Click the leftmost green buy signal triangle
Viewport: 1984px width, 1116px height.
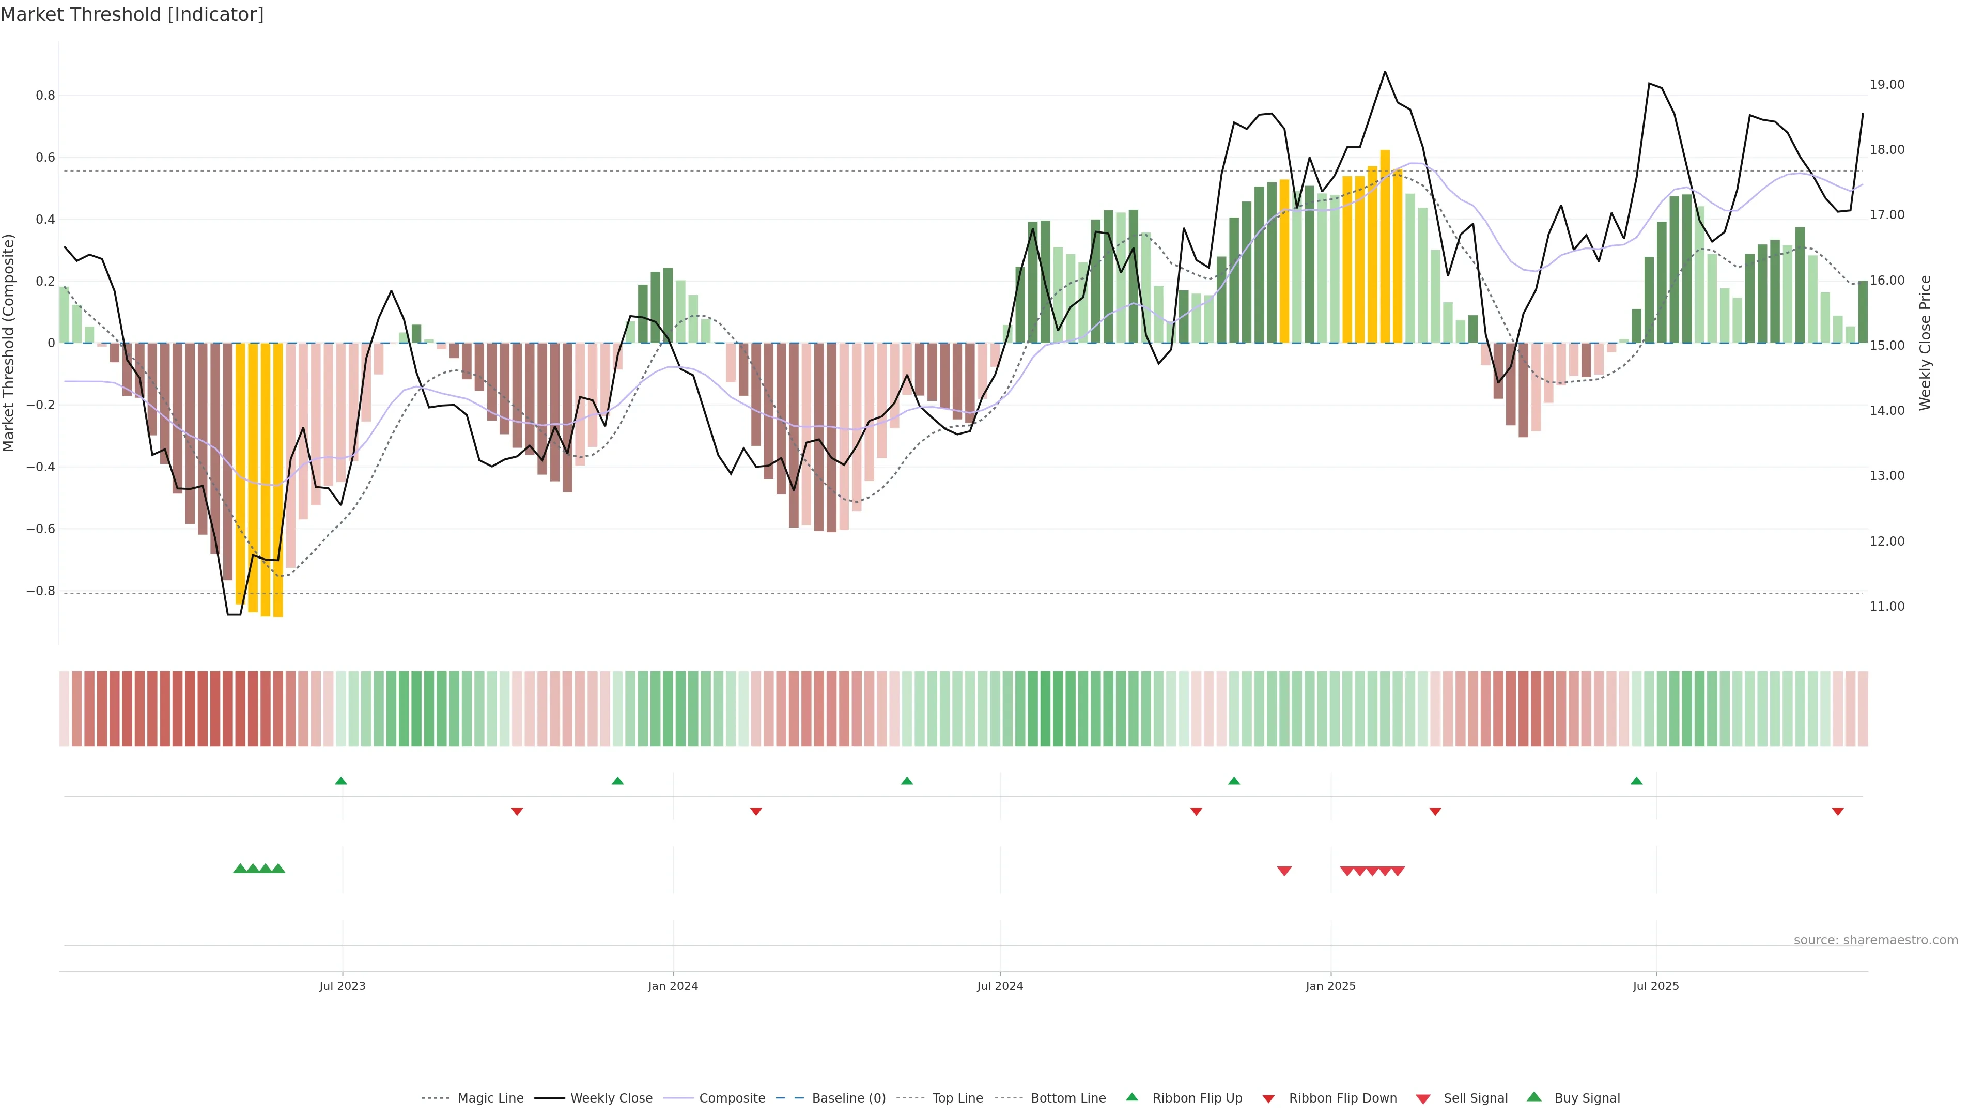click(240, 869)
